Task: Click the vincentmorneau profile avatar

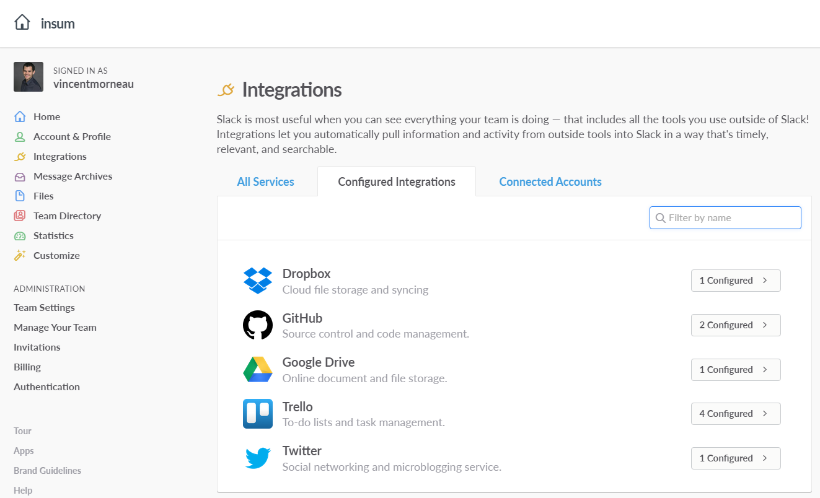Action: [x=29, y=77]
